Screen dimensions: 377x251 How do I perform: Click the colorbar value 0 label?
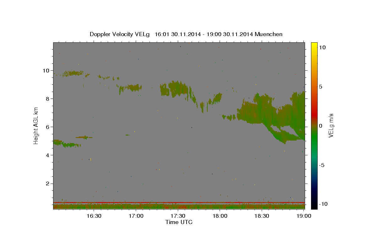320,125
